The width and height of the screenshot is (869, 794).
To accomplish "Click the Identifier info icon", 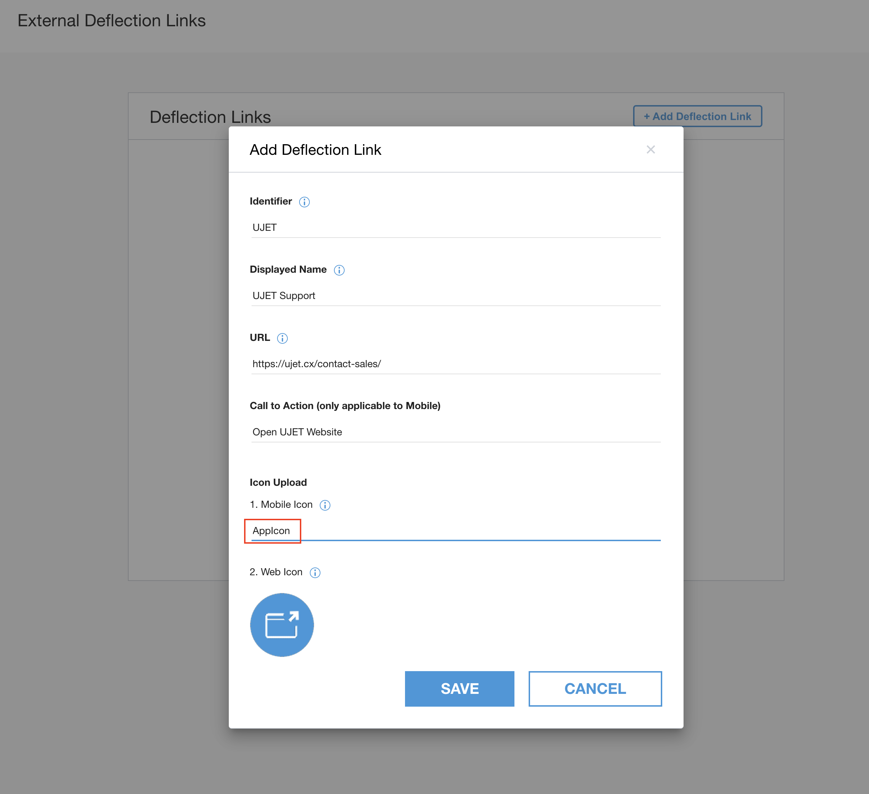I will [x=304, y=202].
